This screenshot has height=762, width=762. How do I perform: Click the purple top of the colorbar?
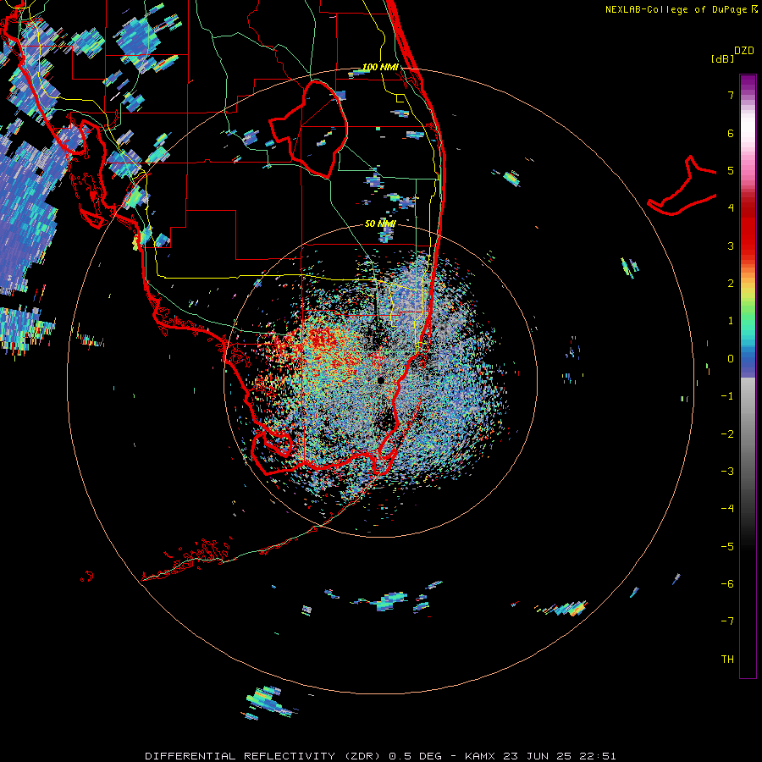(748, 83)
